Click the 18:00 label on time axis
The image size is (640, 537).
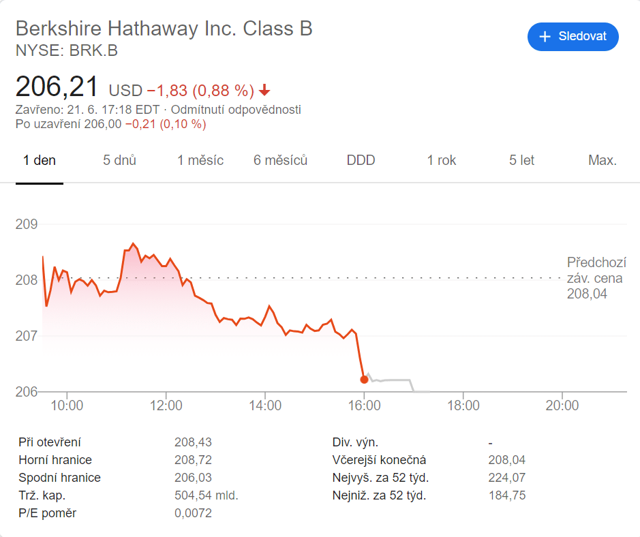[463, 405]
